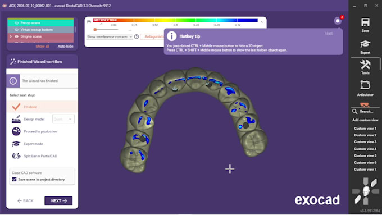Image resolution: width=382 pixels, height=215 pixels.
Task: Select Custom view 6
Action: coord(365,162)
